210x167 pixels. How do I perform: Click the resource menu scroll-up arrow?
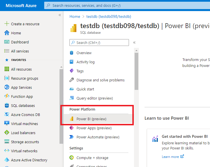point(136,50)
